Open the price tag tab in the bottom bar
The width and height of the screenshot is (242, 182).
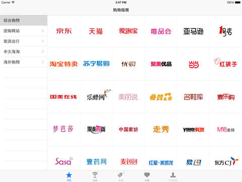(121, 176)
